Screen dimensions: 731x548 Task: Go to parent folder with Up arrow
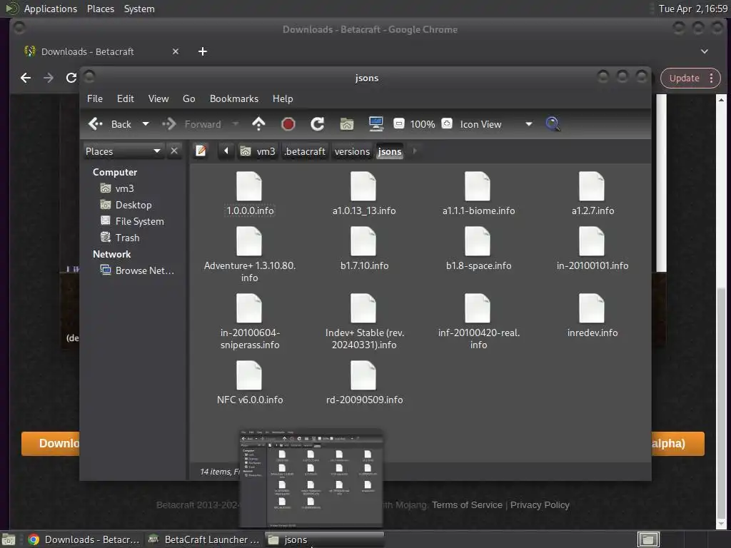[x=258, y=124]
